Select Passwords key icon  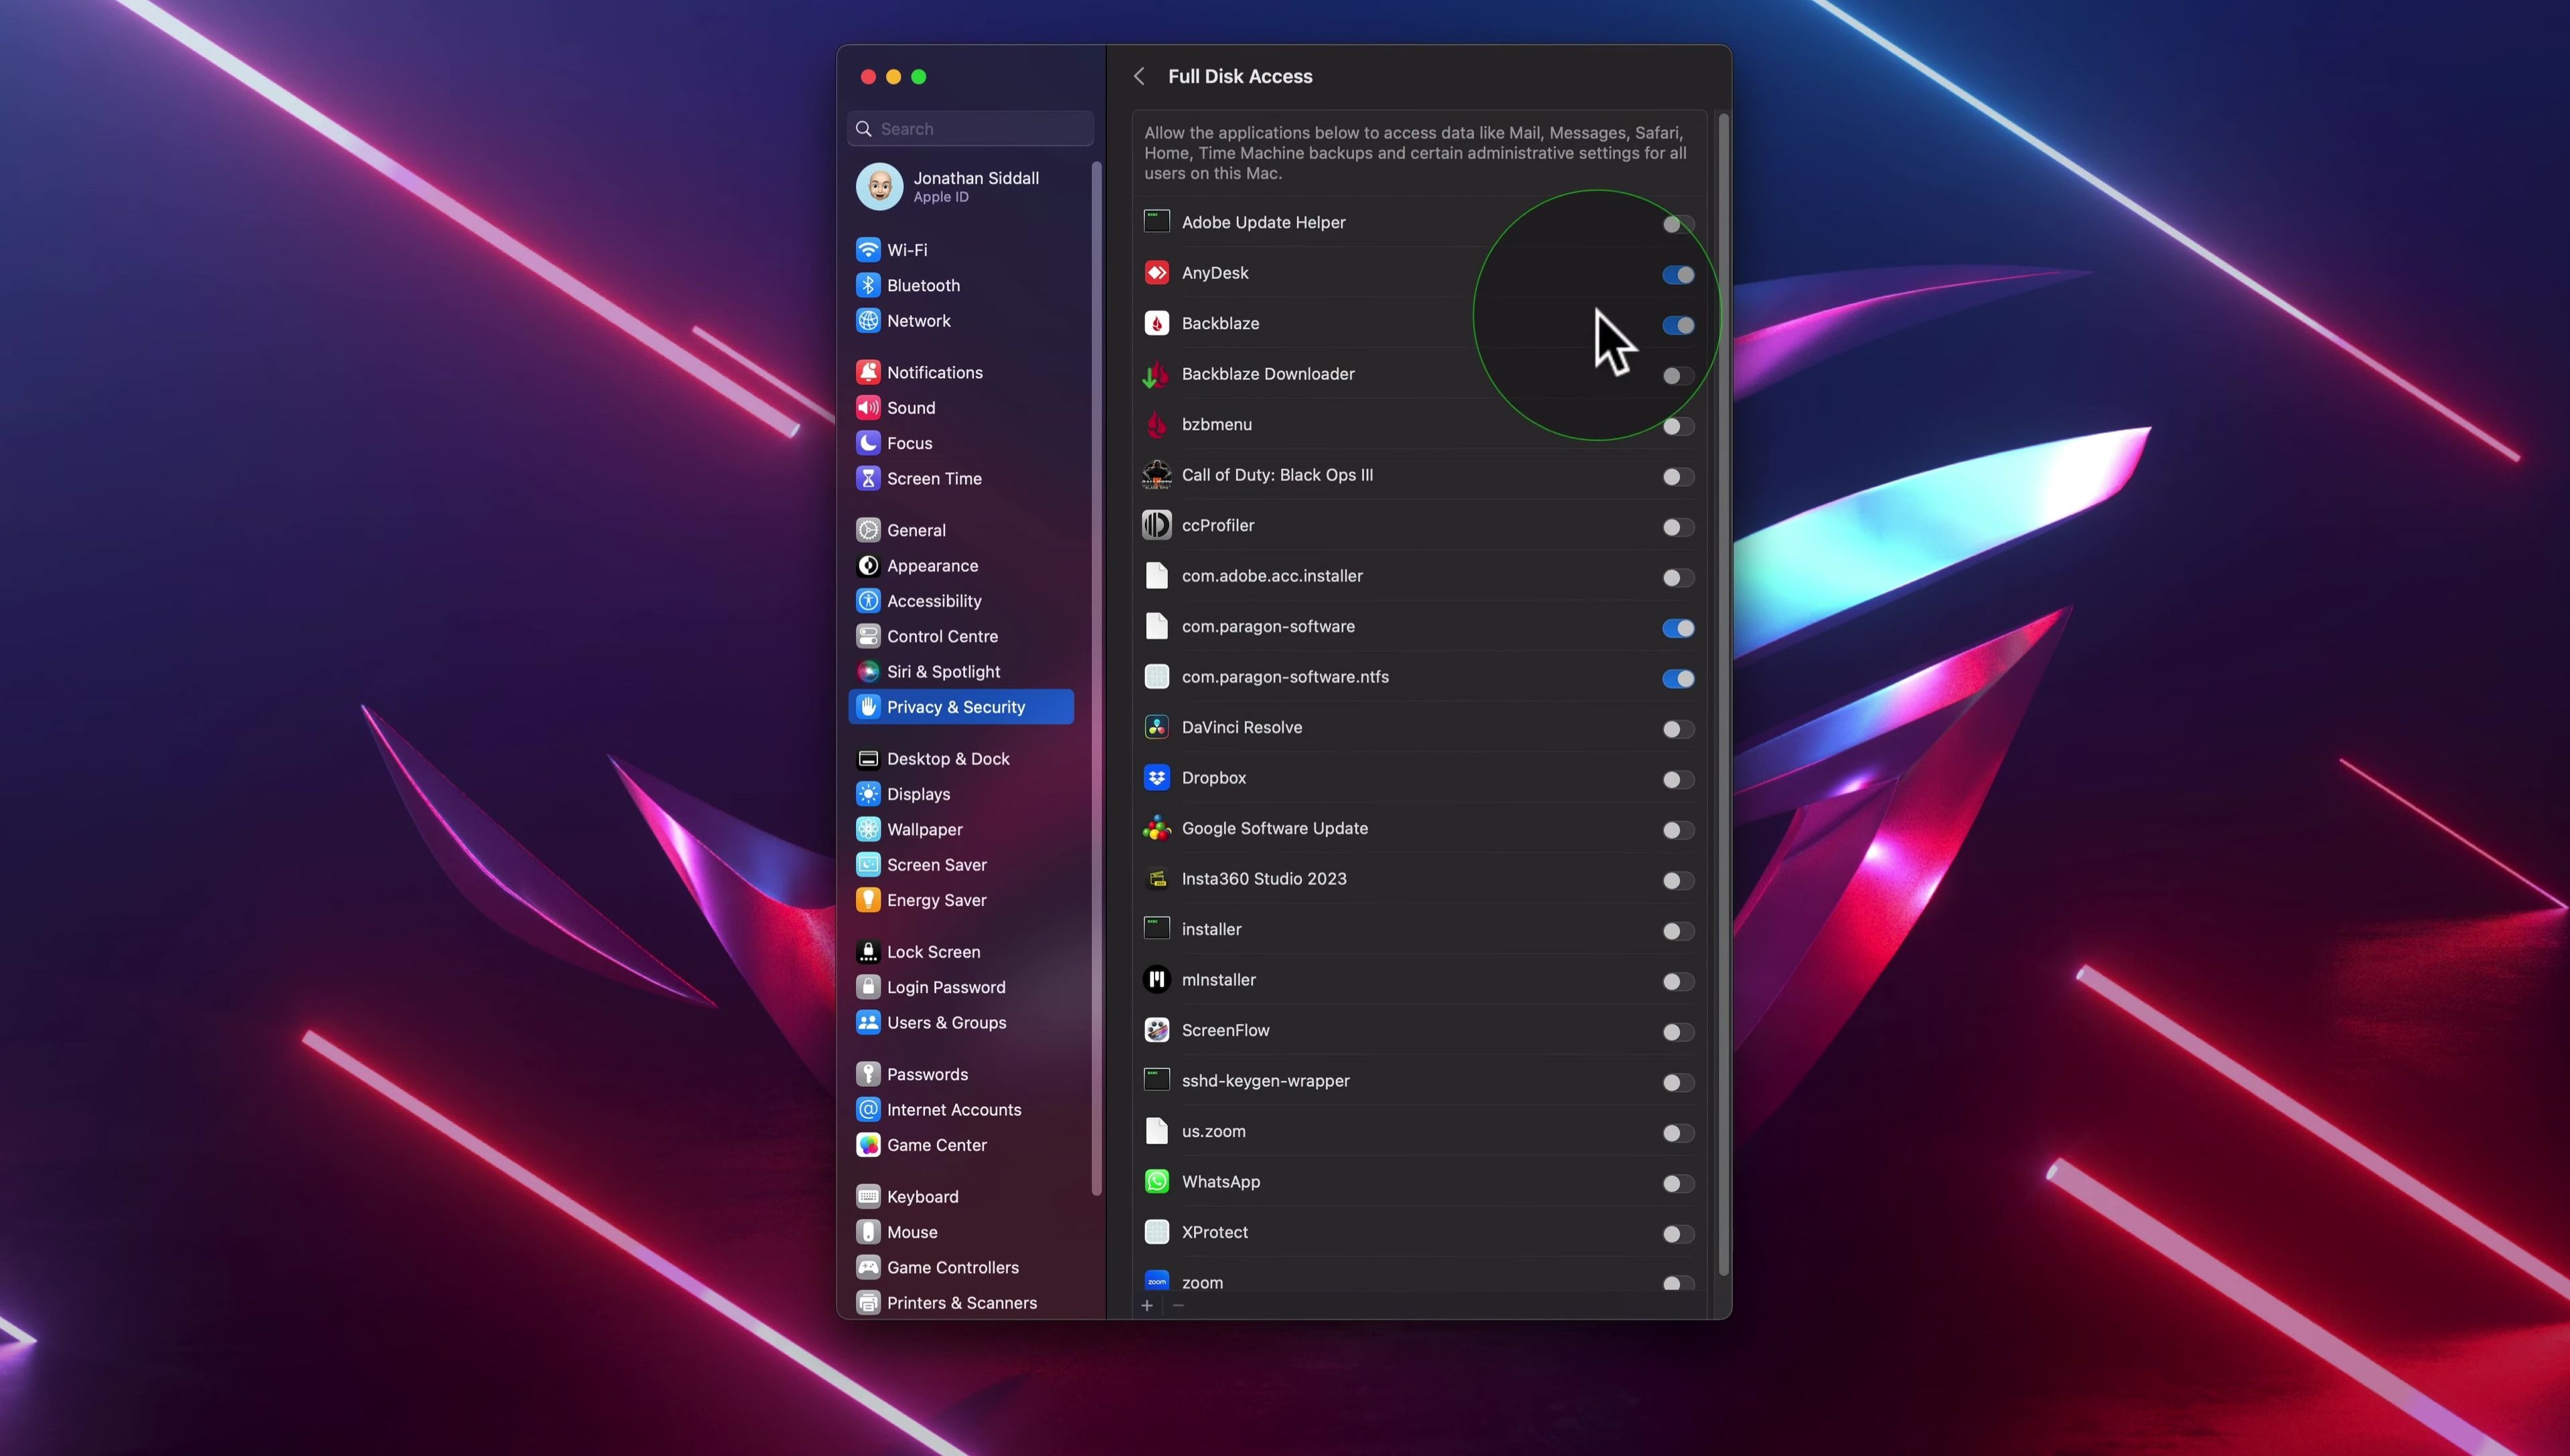point(868,1074)
